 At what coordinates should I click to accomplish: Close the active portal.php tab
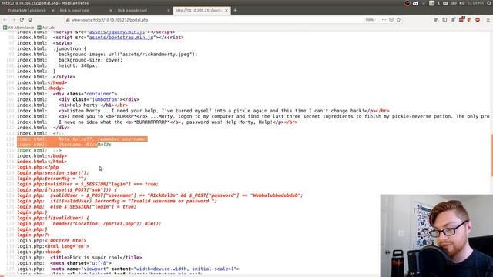tap(226, 10)
